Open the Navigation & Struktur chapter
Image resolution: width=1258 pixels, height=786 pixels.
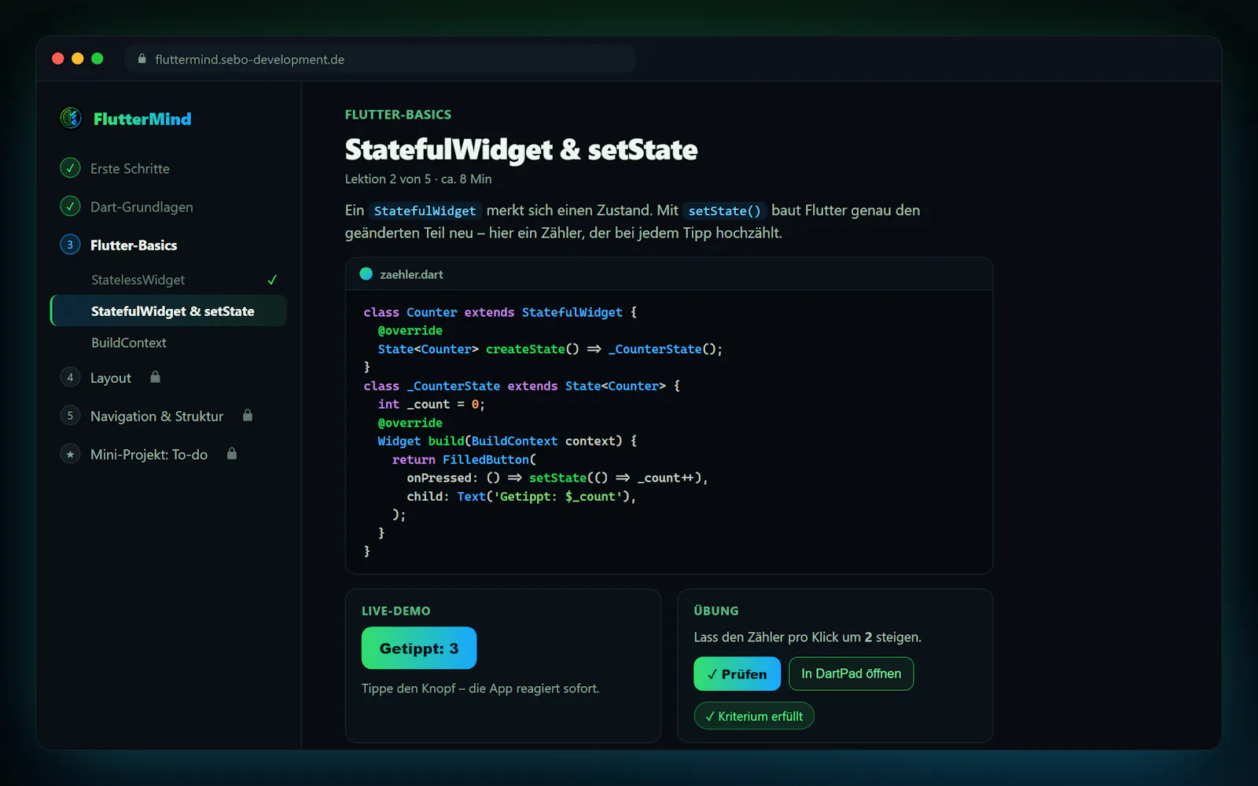156,416
